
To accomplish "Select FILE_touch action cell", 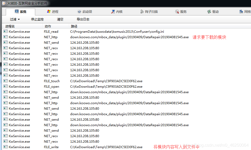I will coord(52,81).
